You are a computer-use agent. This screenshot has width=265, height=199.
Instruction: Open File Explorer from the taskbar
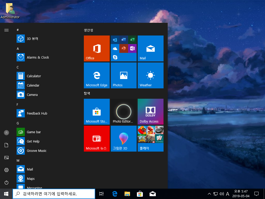click(x=127, y=194)
